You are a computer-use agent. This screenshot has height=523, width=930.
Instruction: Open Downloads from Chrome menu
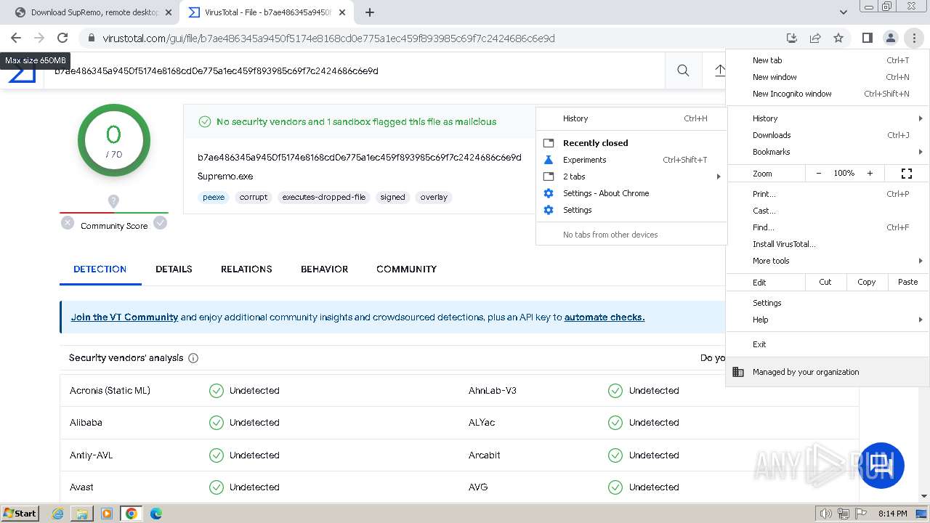point(828,135)
